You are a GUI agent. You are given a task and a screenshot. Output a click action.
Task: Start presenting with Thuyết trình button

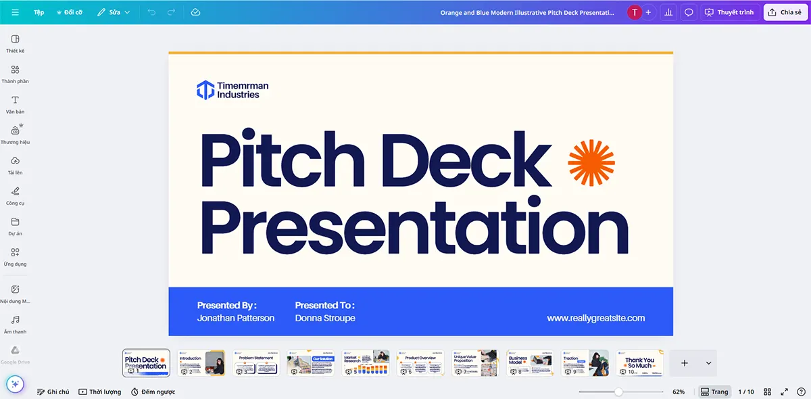click(730, 12)
